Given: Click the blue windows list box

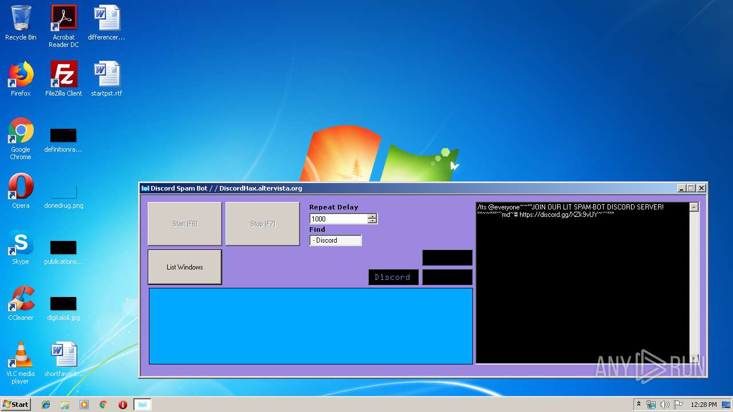Looking at the screenshot, I should [311, 326].
